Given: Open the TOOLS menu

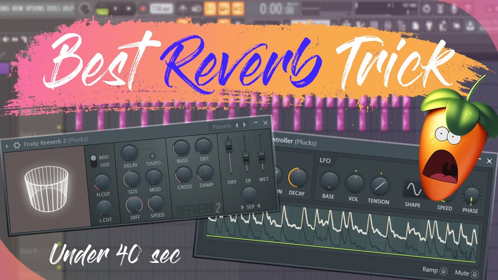Looking at the screenshot, I should (x=53, y=8).
